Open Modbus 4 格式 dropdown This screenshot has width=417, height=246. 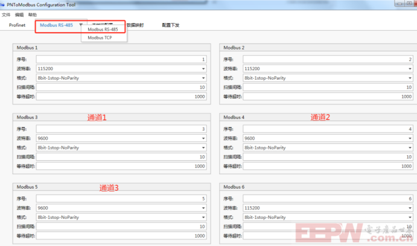[x=328, y=147]
